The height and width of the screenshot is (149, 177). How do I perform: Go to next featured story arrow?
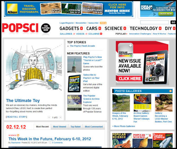61,118
